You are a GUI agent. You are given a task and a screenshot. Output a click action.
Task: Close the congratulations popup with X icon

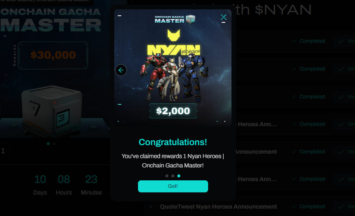[224, 17]
